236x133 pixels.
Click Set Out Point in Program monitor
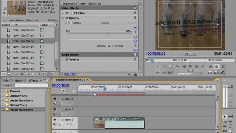164,66
